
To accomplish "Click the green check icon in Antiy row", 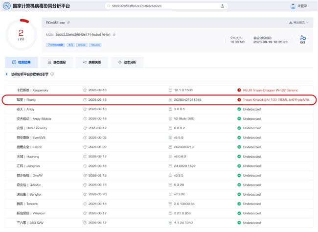I will tap(239, 109).
